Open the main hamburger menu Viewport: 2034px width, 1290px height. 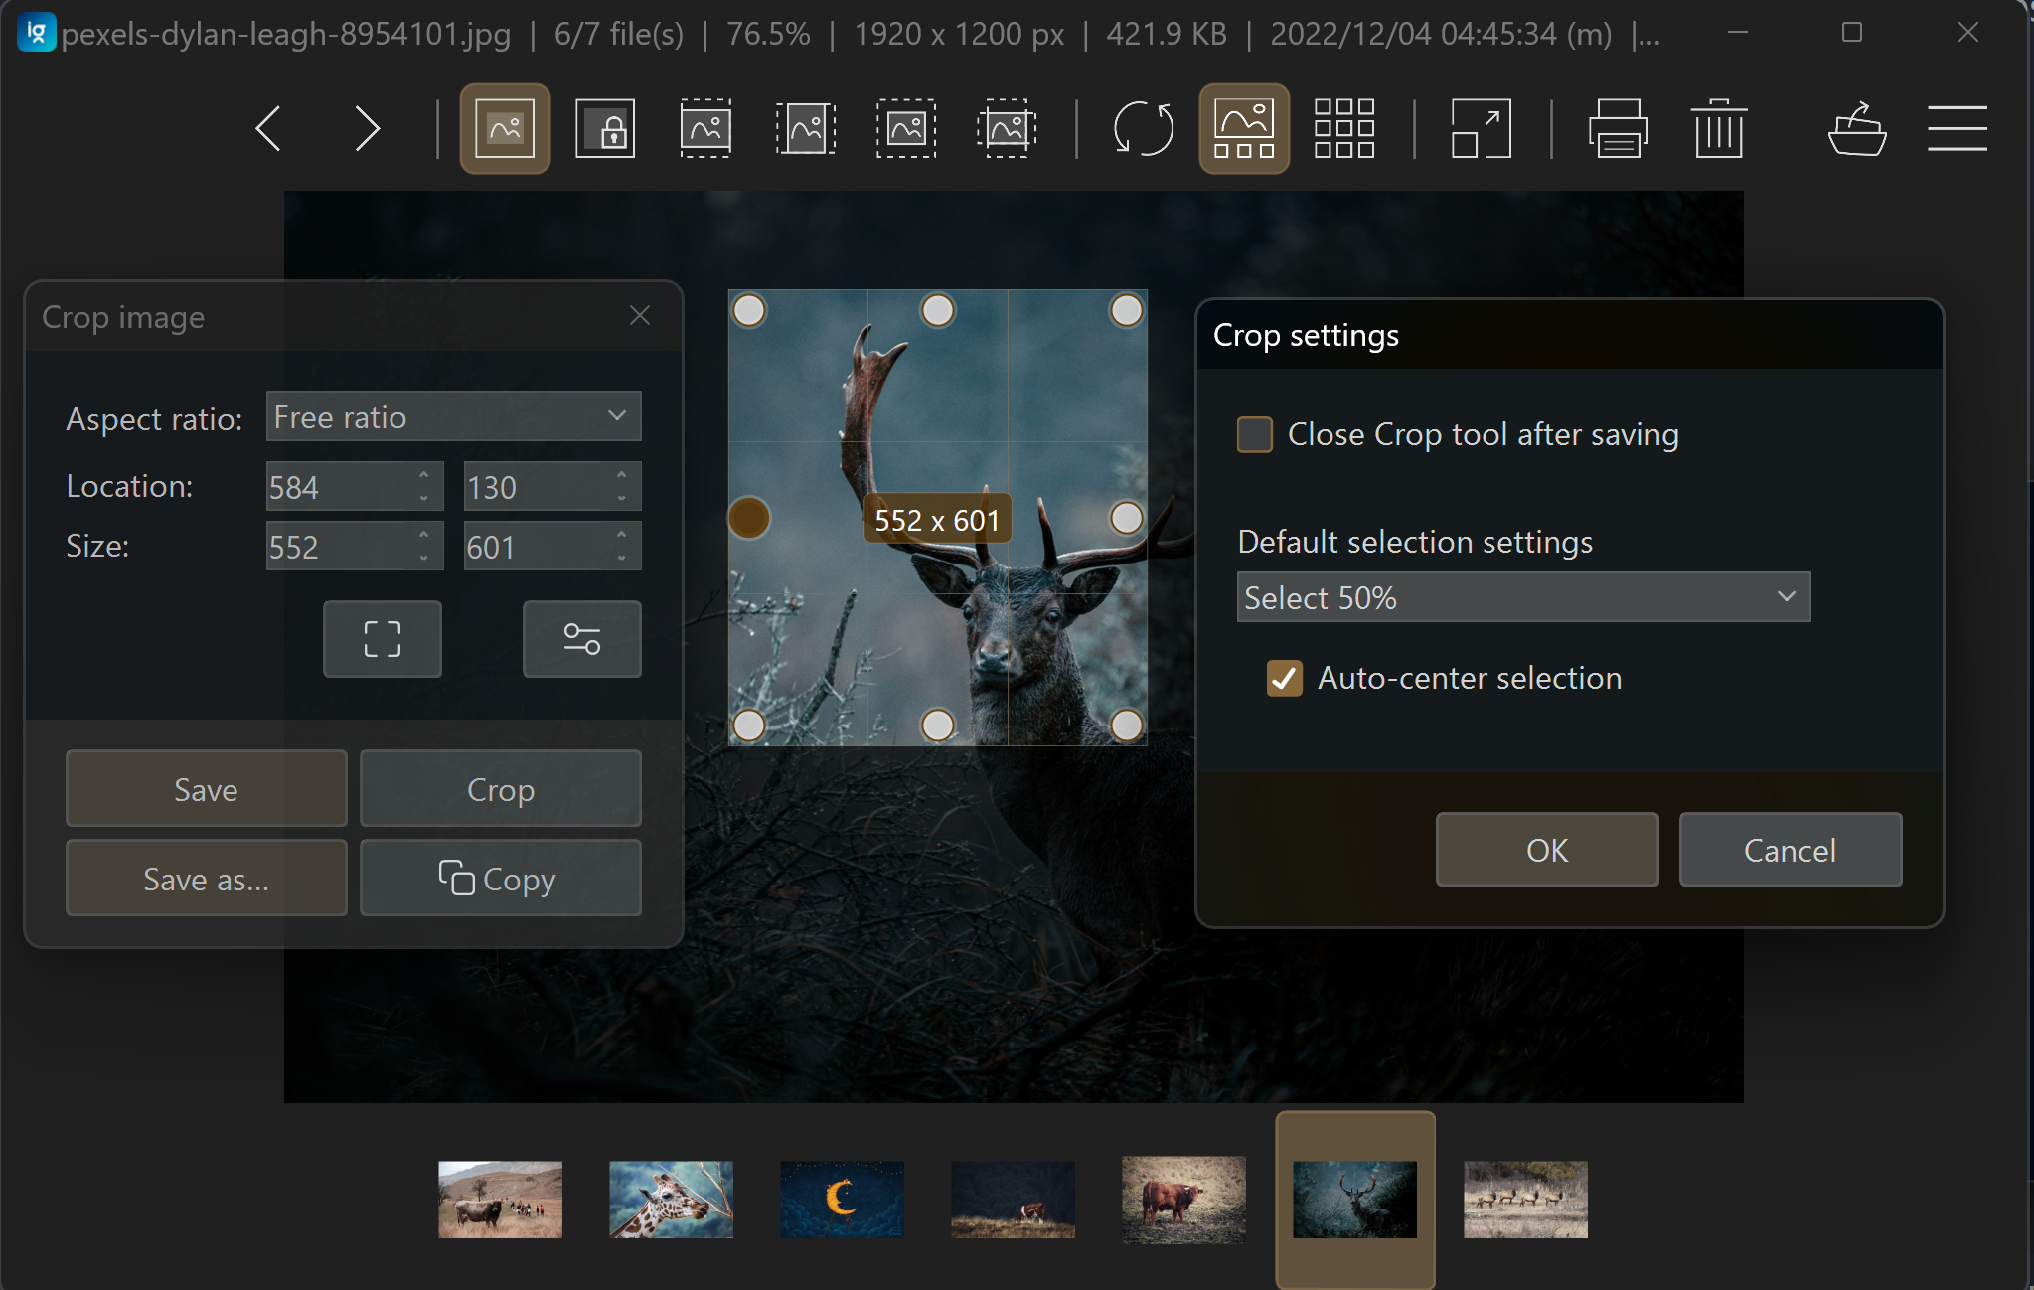pyautogui.click(x=1956, y=128)
